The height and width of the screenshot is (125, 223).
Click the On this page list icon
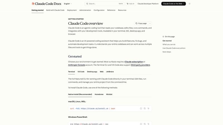coord(163,37)
